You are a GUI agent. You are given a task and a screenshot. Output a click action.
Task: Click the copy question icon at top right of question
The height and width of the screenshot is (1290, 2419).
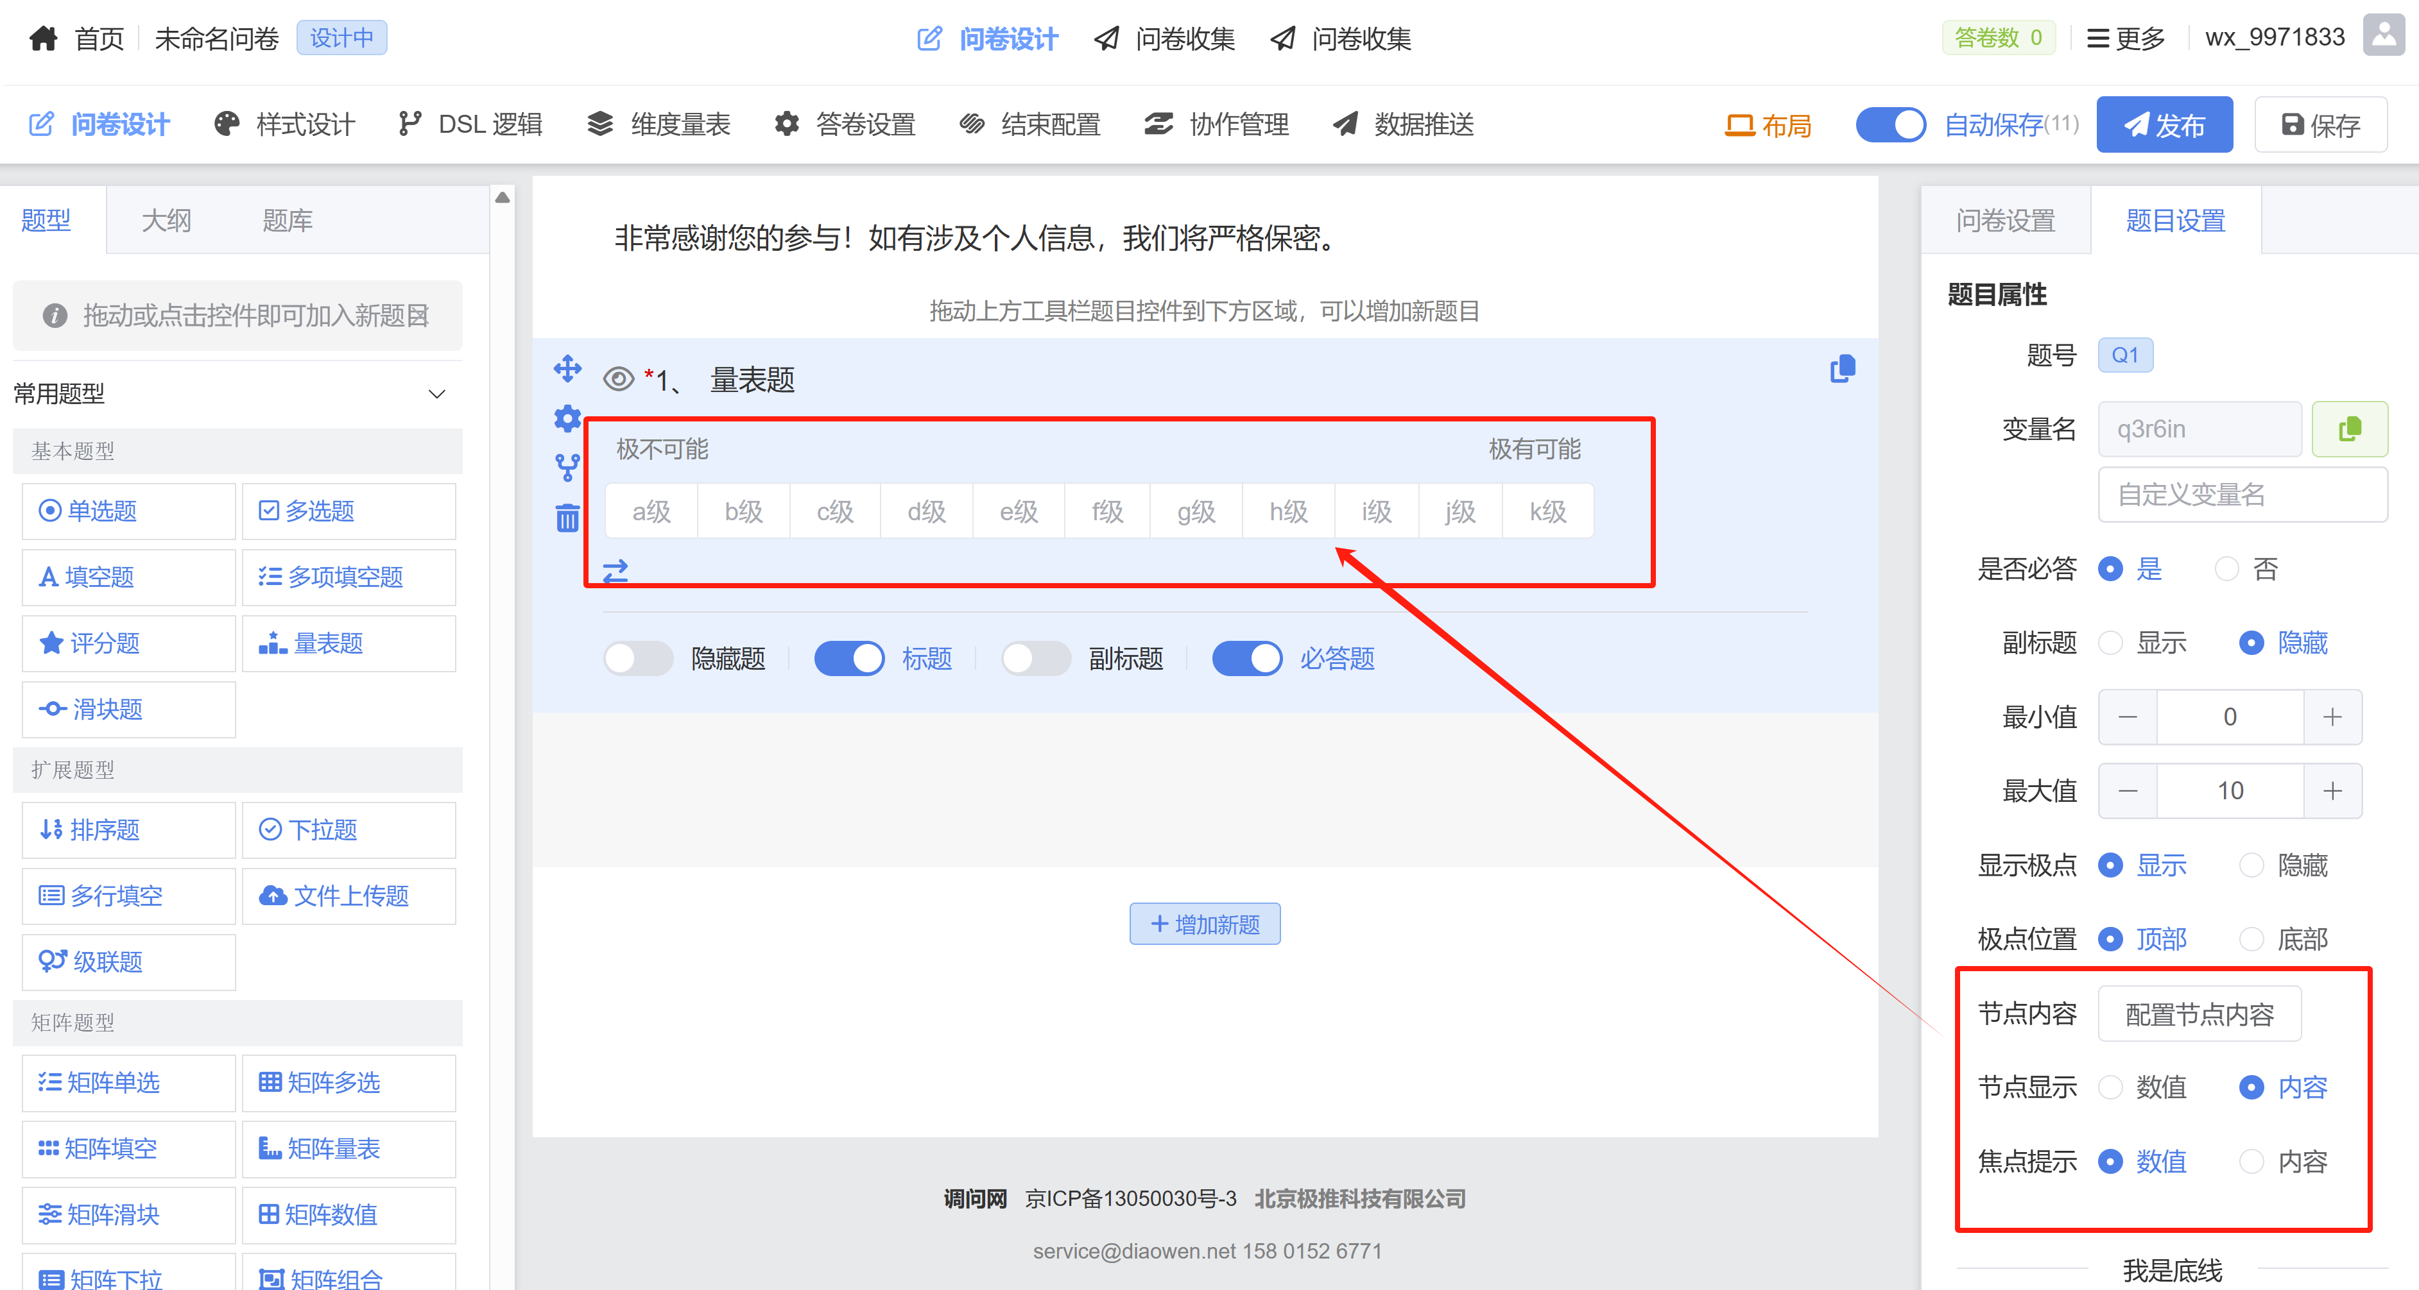point(1843,369)
